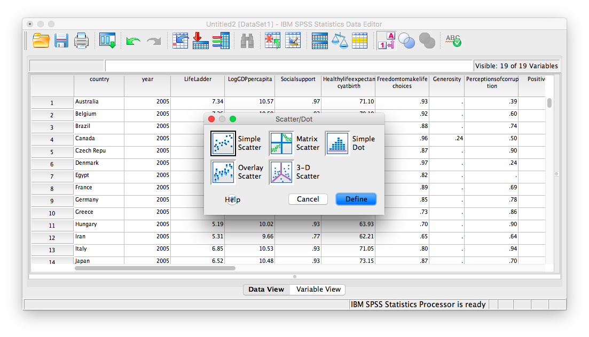
Task: Select the Generosity column header
Action: (446, 85)
